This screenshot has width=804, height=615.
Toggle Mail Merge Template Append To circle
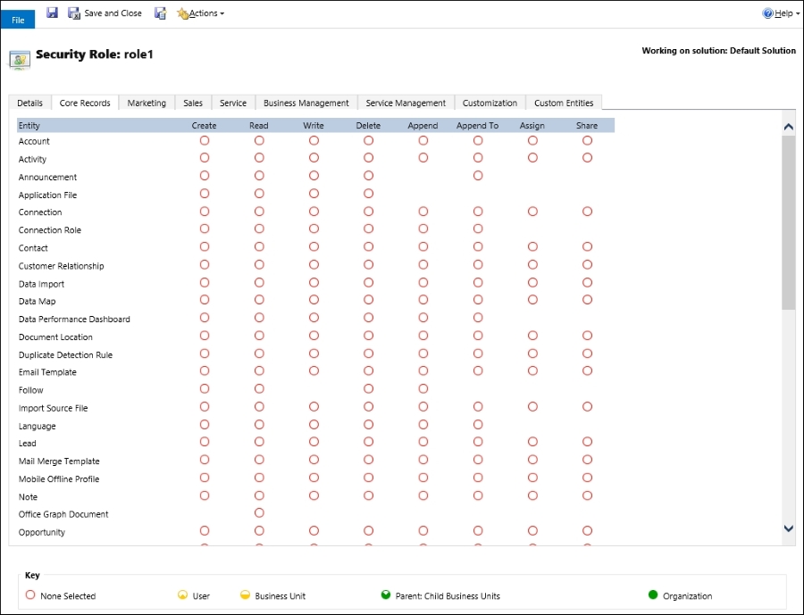pyautogui.click(x=478, y=460)
